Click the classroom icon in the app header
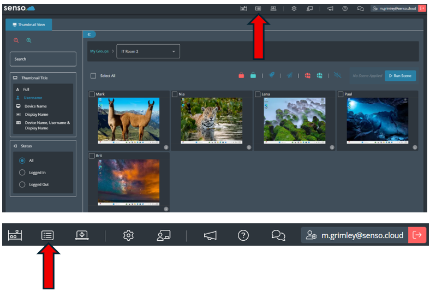The height and width of the screenshot is (291, 430). coord(243,9)
